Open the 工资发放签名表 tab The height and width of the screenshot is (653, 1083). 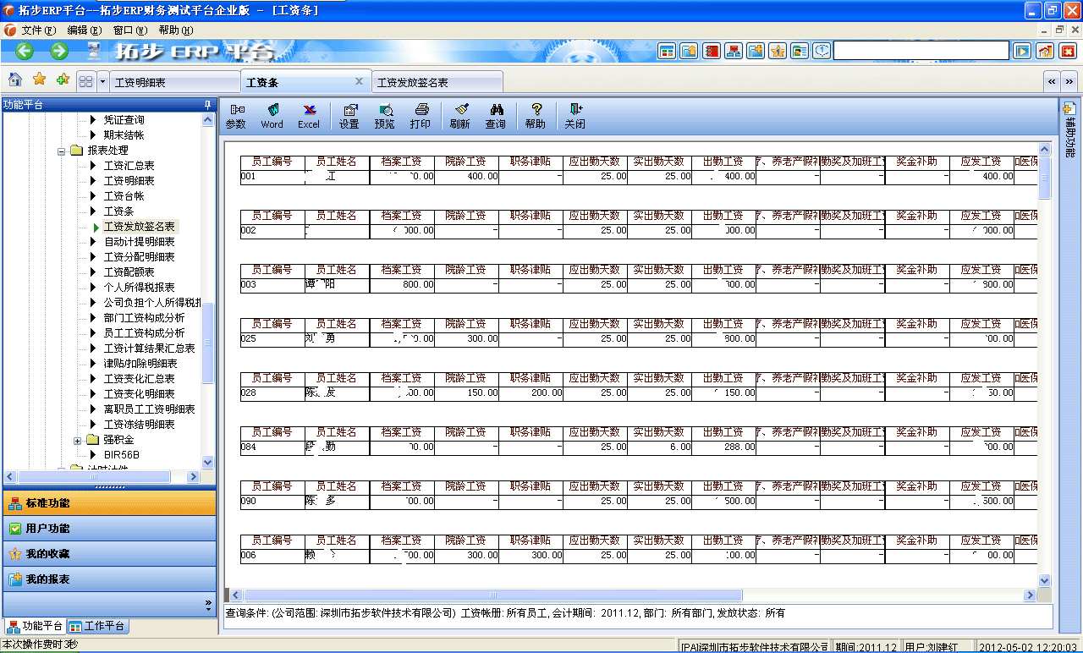[x=437, y=80]
